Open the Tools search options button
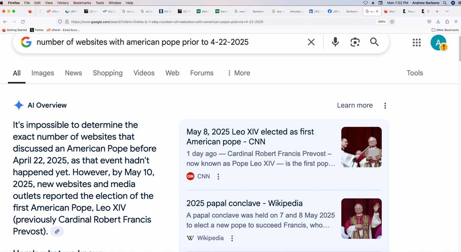This screenshot has height=252, width=461. 414,73
